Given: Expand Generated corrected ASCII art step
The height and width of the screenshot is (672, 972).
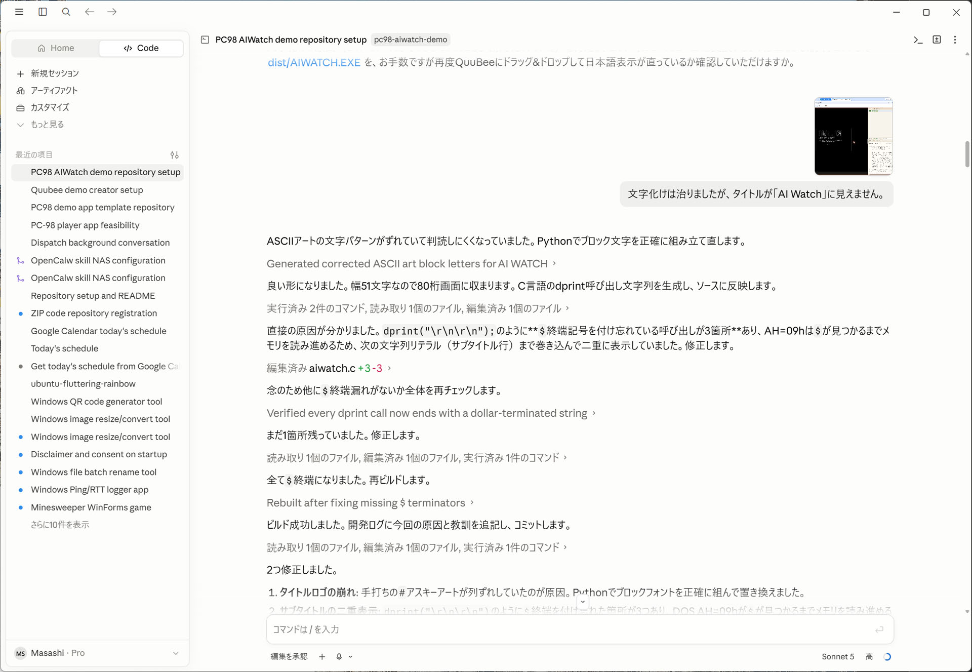Looking at the screenshot, I should click(411, 264).
